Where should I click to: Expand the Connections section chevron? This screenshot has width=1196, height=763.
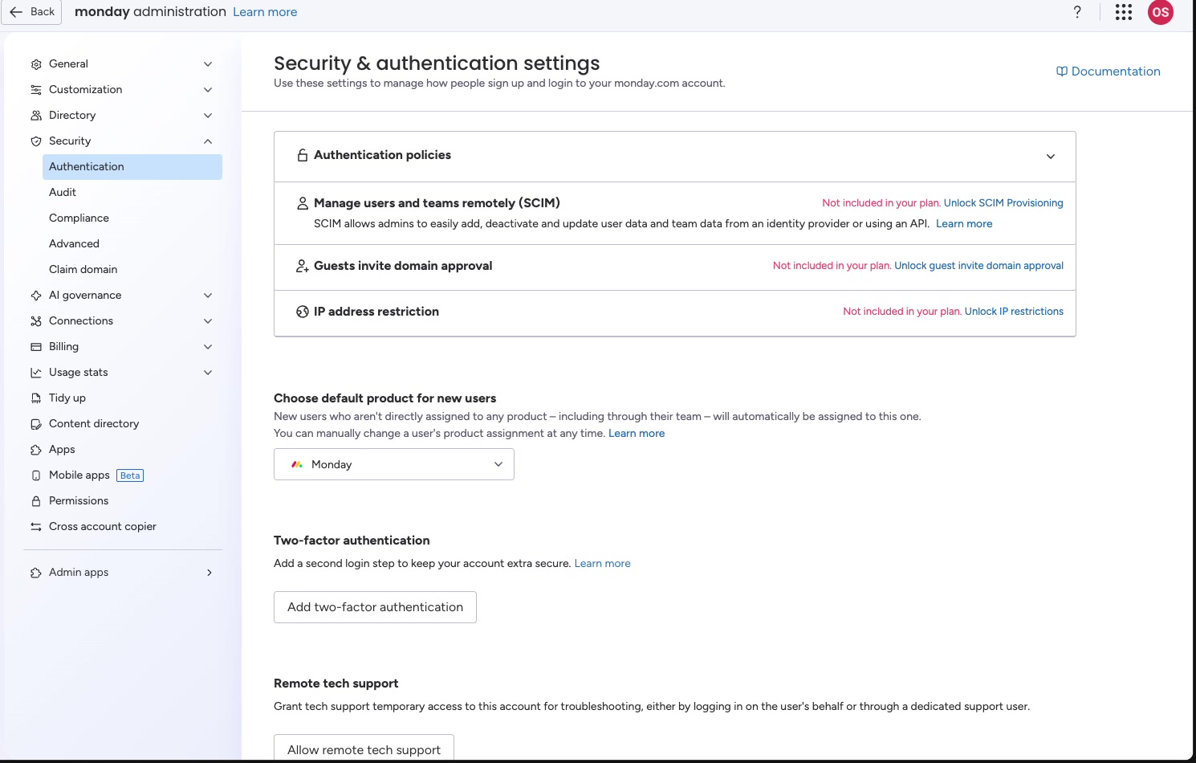208,321
